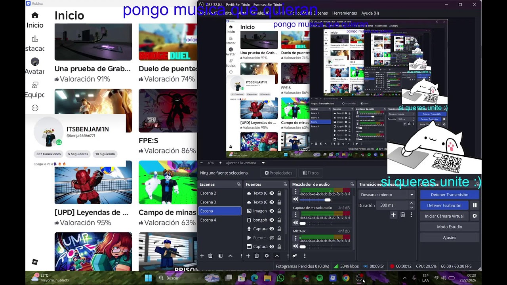Select Escena 4 in the scenes list

220,220
